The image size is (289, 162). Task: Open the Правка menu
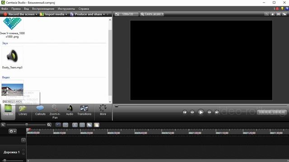(16, 9)
